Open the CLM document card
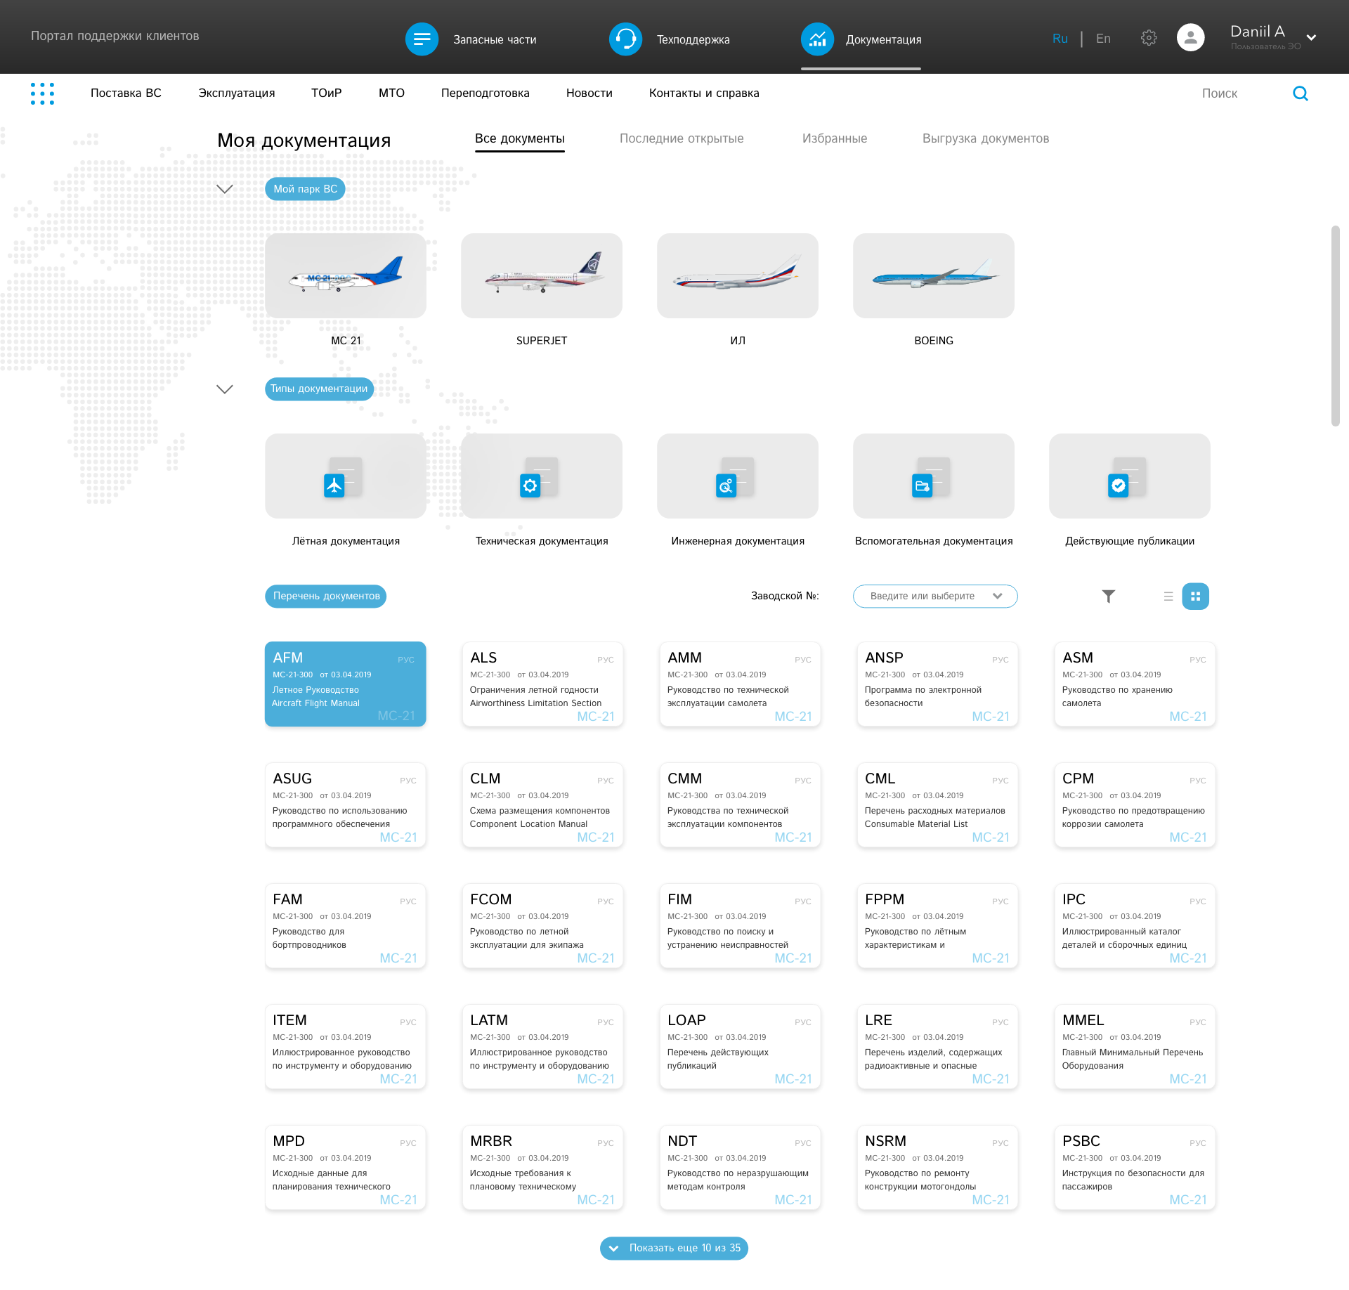The height and width of the screenshot is (1290, 1349). tap(542, 804)
